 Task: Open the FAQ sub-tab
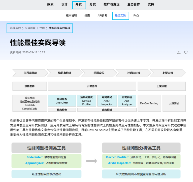coord(136,15)
